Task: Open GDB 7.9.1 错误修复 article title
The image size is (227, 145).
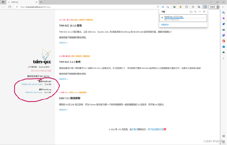Action: click(x=70, y=98)
